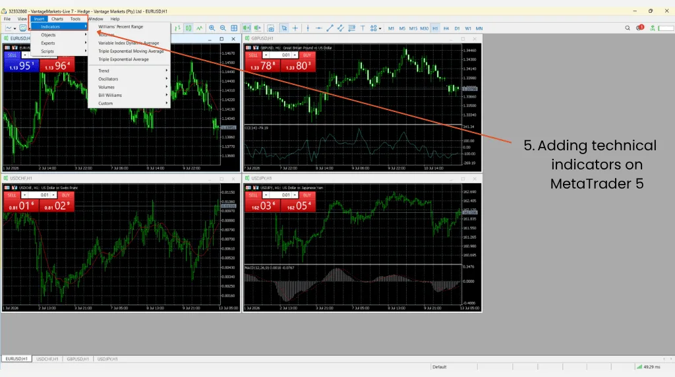The height and width of the screenshot is (377, 675).
Task: Switch timeframe to H4
Action: click(x=446, y=28)
